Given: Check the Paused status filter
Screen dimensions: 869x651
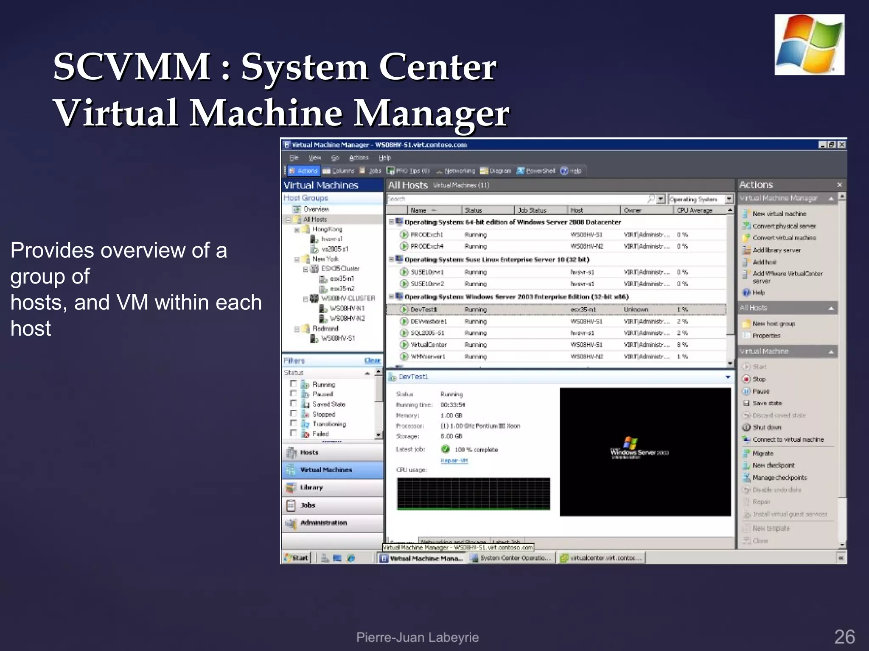Looking at the screenshot, I should coord(293,393).
